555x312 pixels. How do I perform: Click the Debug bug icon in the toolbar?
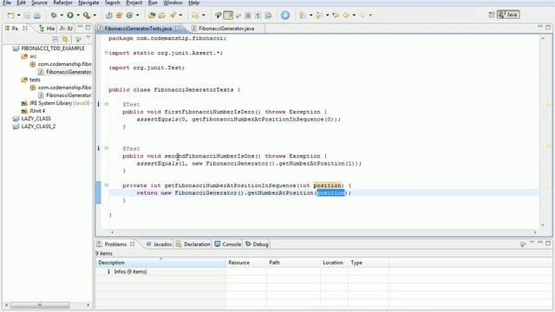click(54, 16)
